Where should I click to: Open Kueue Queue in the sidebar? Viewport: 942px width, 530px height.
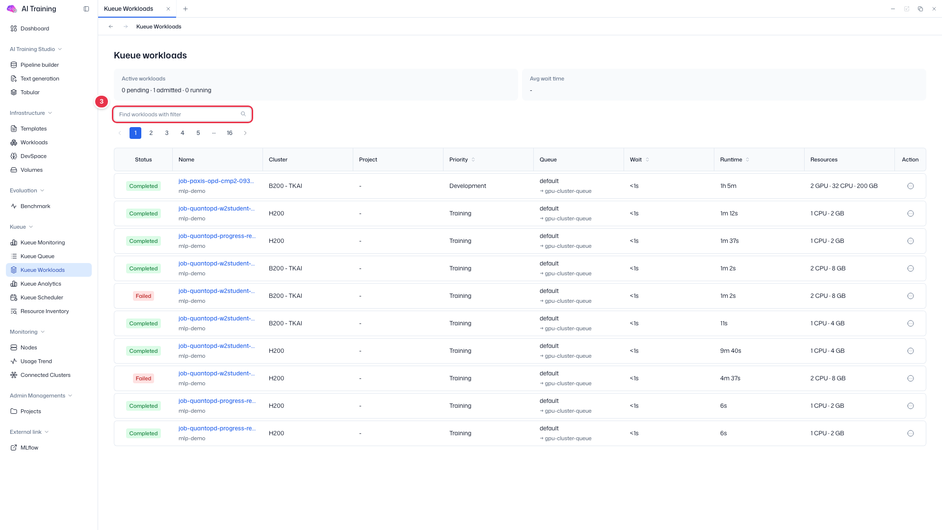49,256
